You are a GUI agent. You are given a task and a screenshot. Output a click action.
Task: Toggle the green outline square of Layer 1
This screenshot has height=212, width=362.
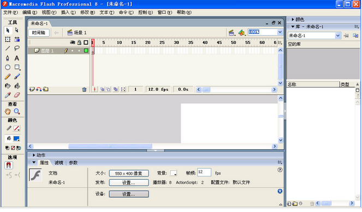[x=86, y=51]
